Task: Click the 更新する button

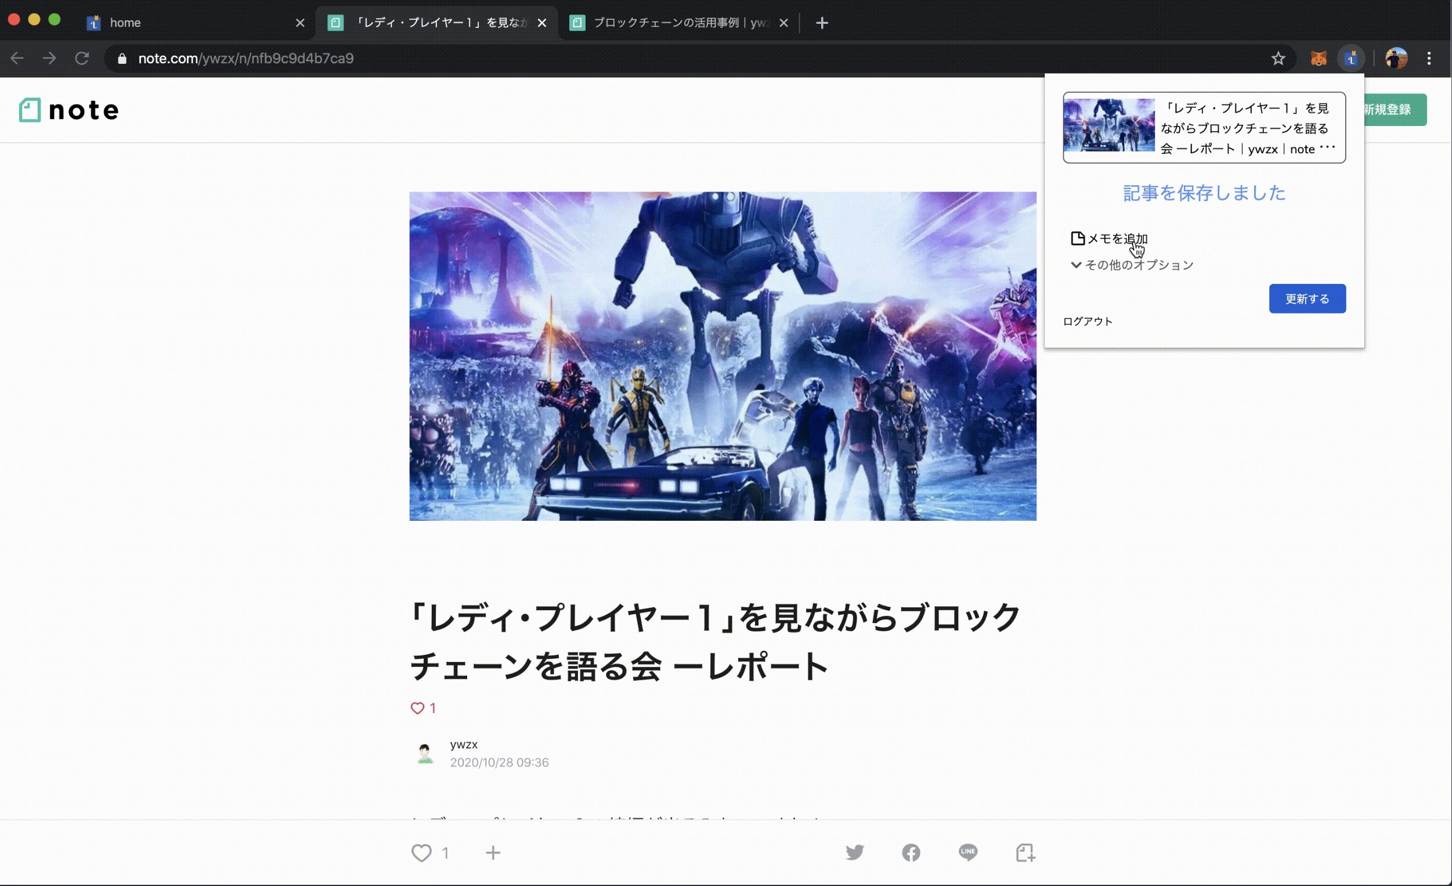Action: click(1307, 299)
